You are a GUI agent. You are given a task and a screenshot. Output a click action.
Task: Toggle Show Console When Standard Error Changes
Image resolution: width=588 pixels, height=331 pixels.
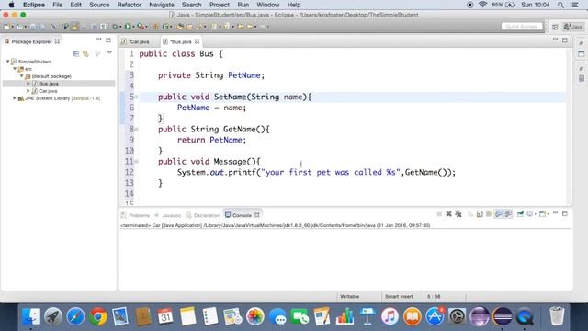pyautogui.click(x=508, y=214)
